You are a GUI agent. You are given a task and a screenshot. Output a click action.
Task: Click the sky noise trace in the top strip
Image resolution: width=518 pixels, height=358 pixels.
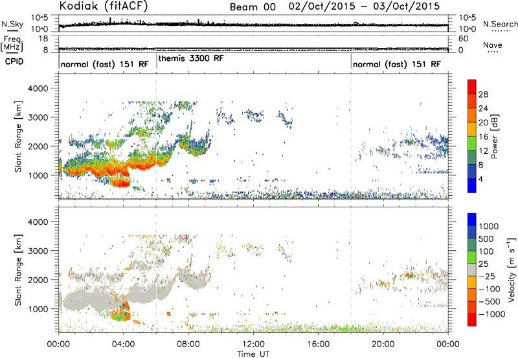[253, 25]
